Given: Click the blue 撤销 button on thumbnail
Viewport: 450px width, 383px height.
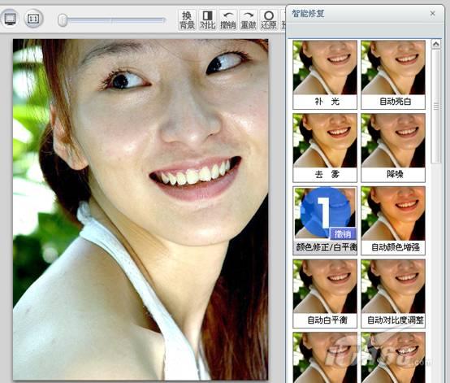Looking at the screenshot, I should [343, 234].
